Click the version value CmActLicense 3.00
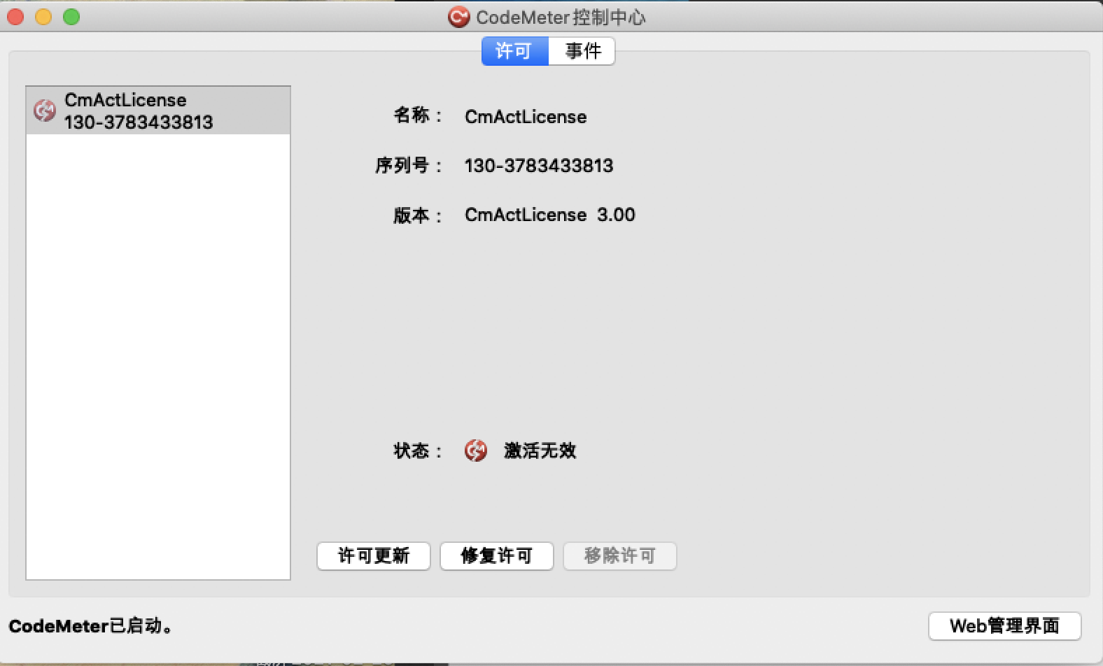Image resolution: width=1103 pixels, height=666 pixels. click(550, 215)
